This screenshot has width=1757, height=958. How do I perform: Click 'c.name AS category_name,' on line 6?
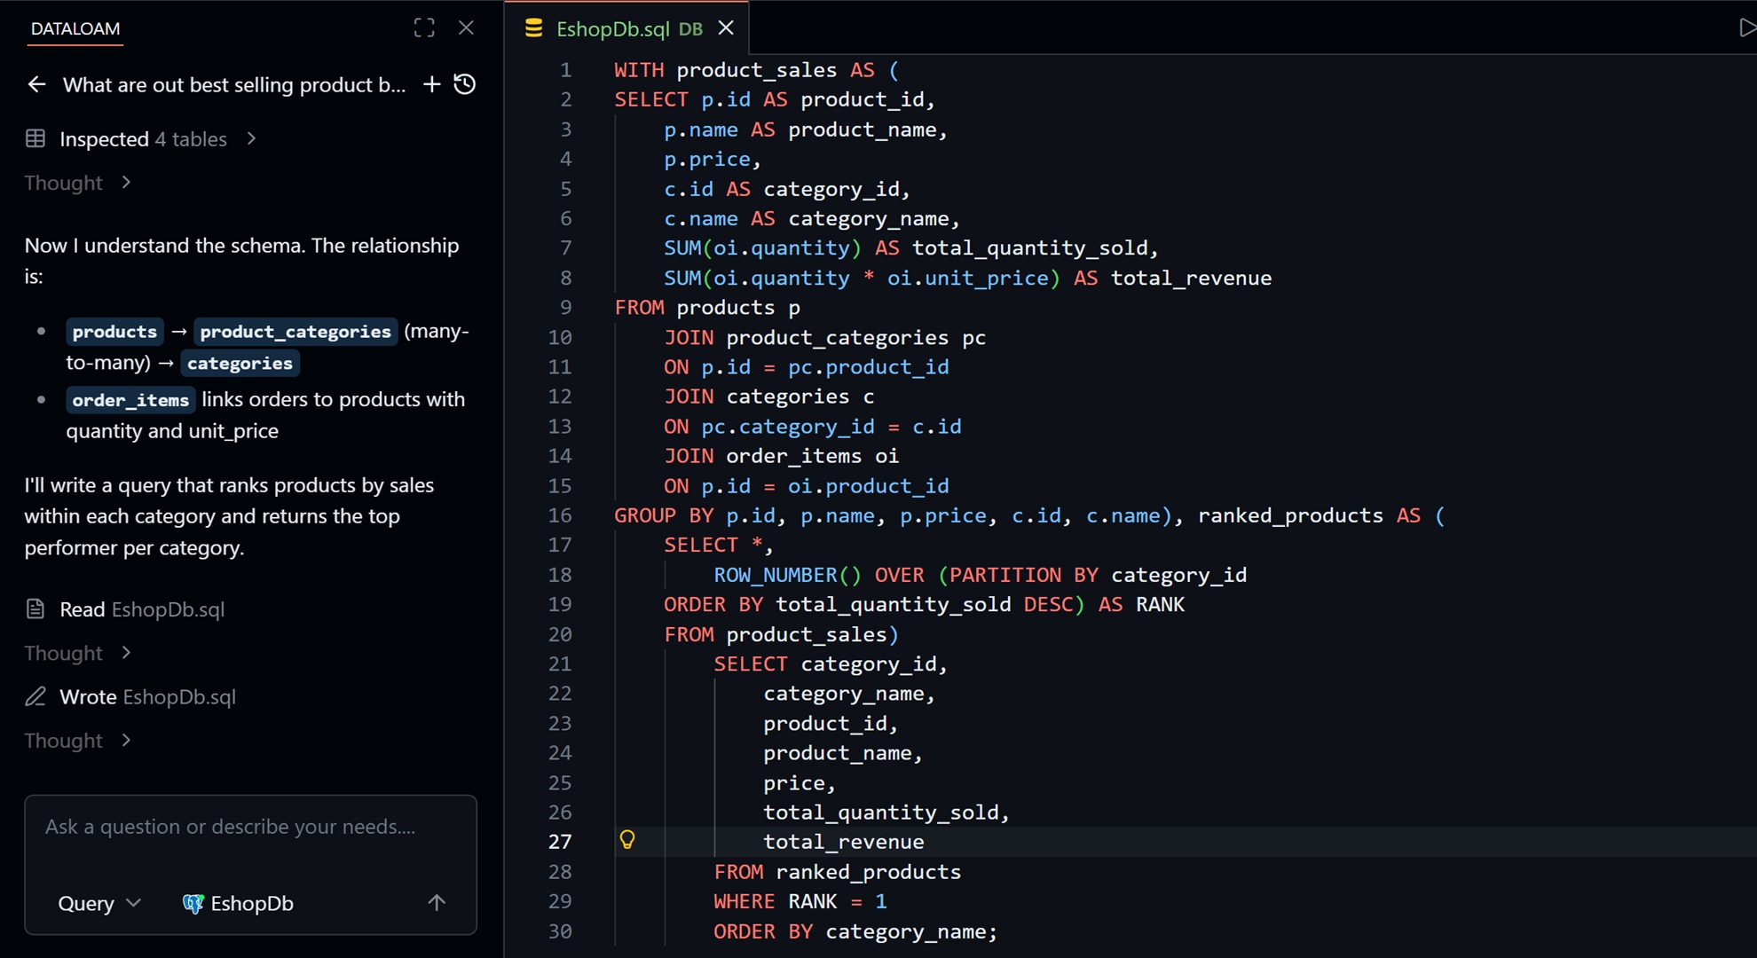[812, 219]
